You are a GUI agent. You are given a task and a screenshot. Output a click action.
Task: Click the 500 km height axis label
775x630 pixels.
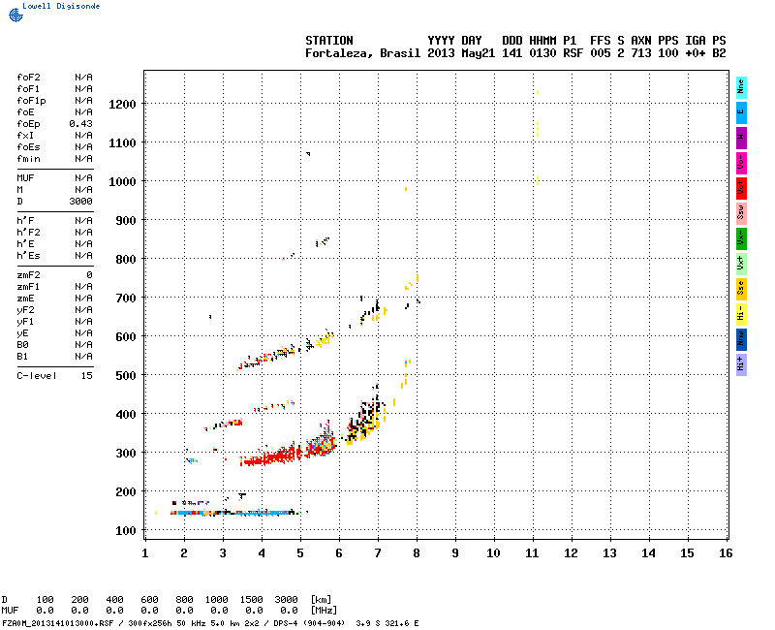click(126, 376)
